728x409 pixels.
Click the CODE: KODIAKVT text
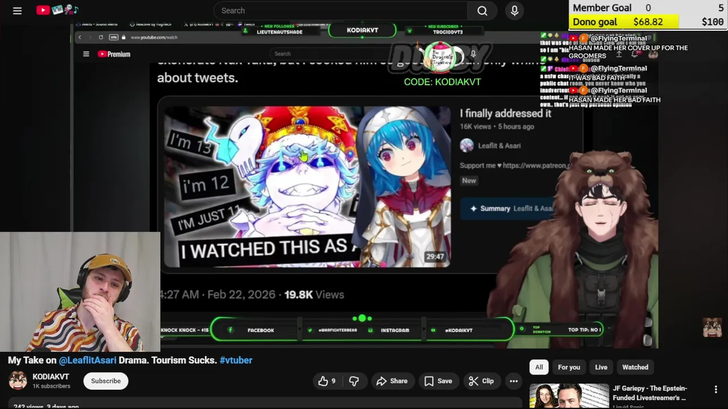tap(442, 82)
